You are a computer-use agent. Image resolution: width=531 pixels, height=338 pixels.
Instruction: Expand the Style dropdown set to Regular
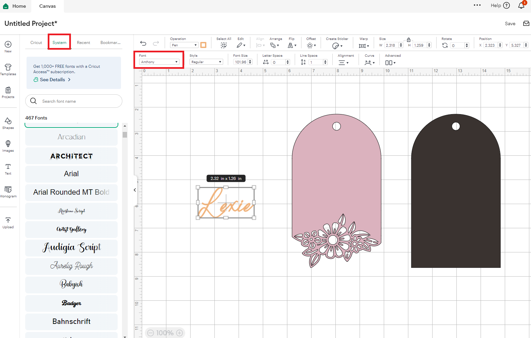tap(206, 62)
